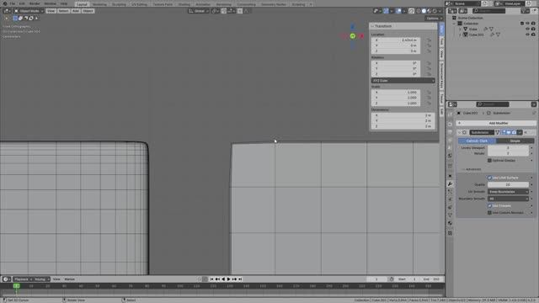The image size is (539, 303).
Task: Open the Object properties square tab
Action: (450, 176)
